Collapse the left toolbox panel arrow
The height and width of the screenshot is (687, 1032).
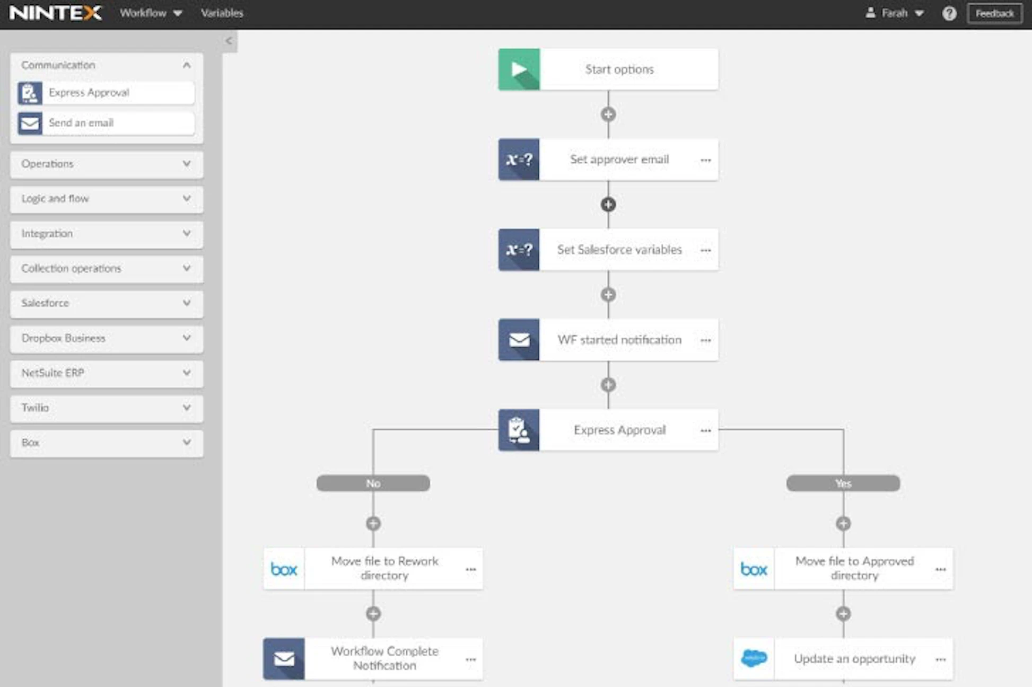229,41
